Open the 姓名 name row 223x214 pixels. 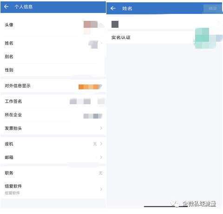(53, 43)
